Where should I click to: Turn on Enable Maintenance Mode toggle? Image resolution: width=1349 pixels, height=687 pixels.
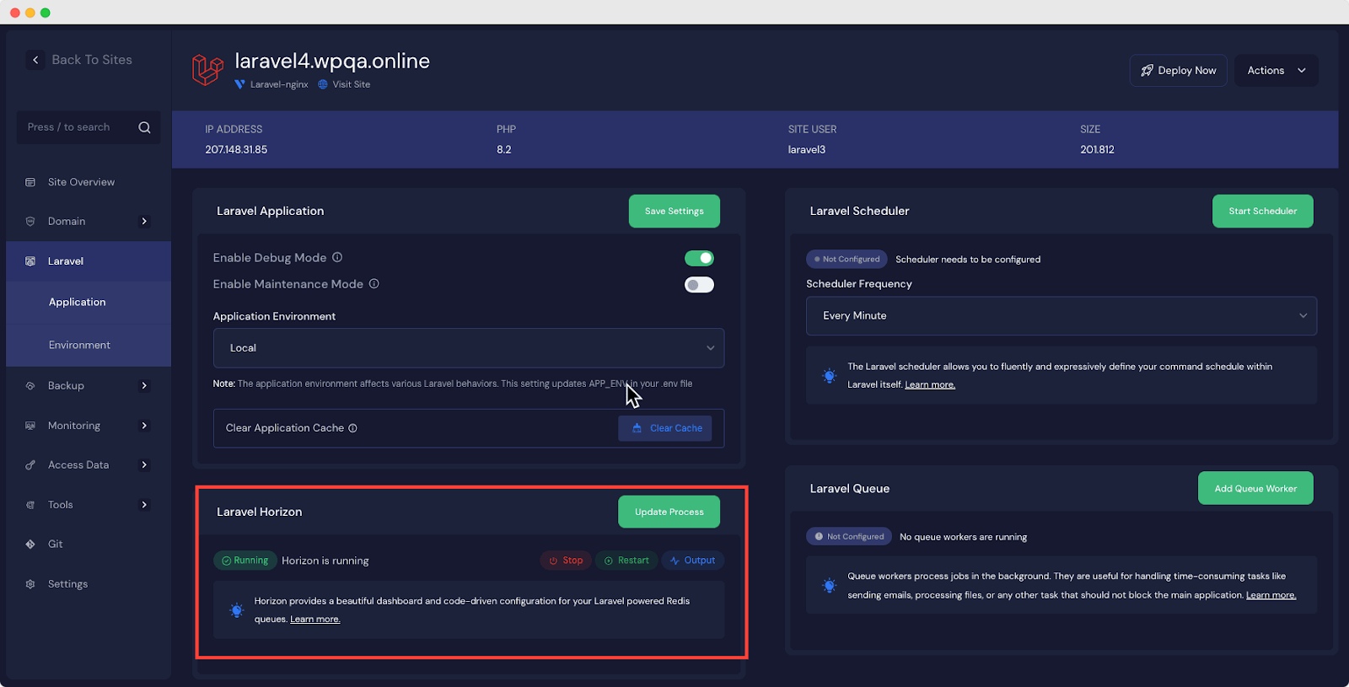tap(699, 285)
